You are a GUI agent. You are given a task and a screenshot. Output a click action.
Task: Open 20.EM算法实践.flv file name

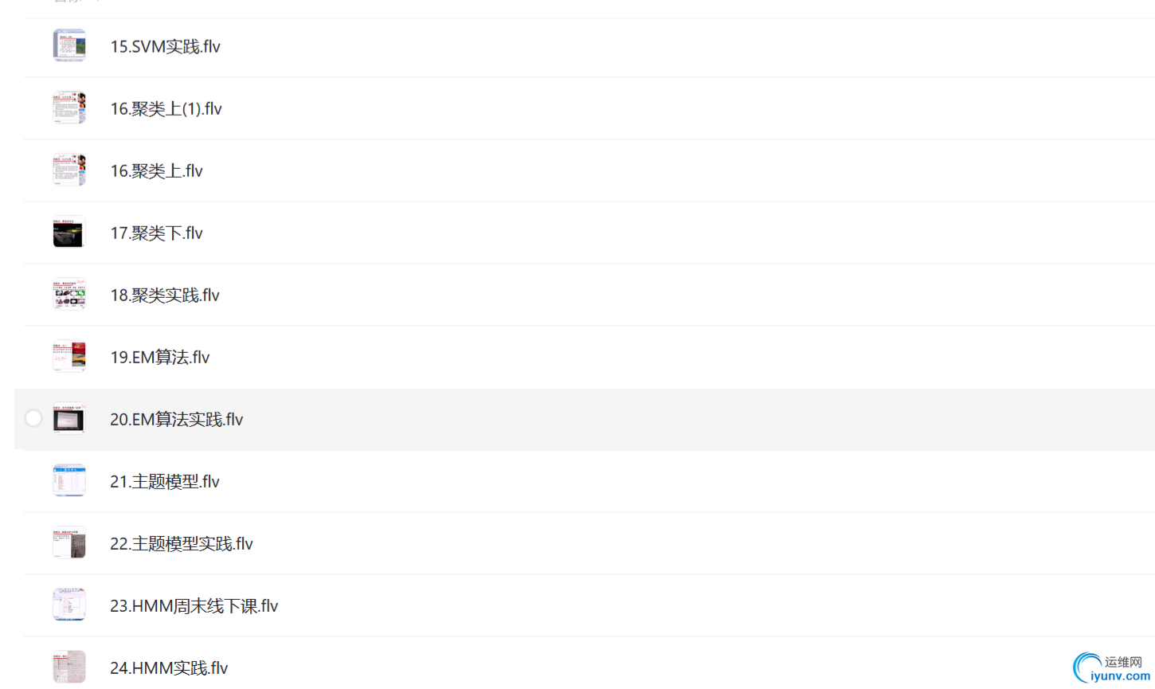pos(176,419)
